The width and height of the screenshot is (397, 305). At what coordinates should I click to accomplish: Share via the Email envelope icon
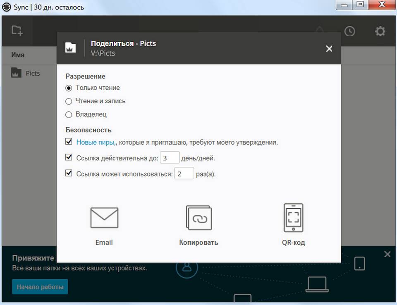(x=104, y=218)
